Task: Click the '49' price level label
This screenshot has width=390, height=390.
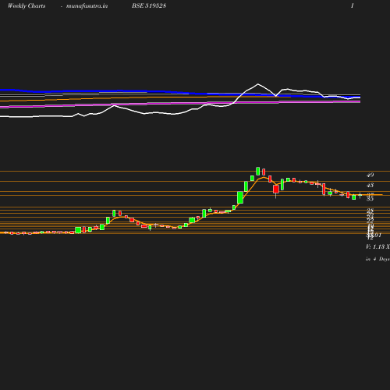Action: (370, 175)
